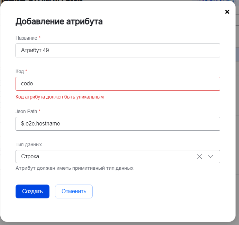The height and width of the screenshot is (225, 239).
Task: Click the red unique code error message
Action: [60, 97]
